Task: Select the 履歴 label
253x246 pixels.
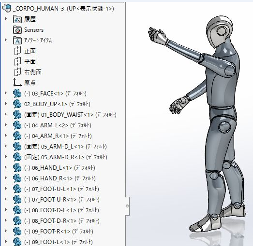Action: (30, 19)
